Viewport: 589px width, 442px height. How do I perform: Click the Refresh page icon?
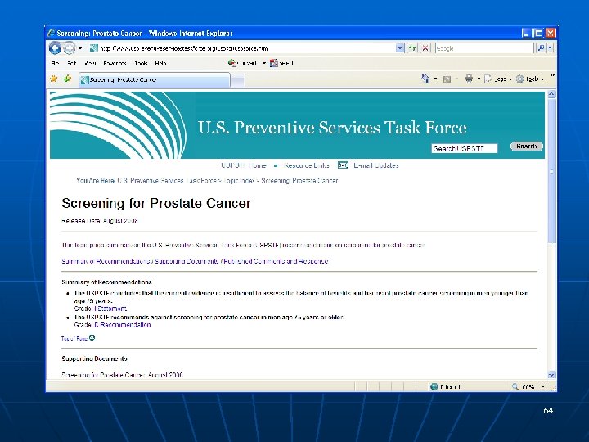(x=412, y=48)
